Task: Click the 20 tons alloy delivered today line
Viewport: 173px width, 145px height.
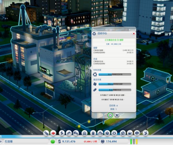Action: coord(113,99)
